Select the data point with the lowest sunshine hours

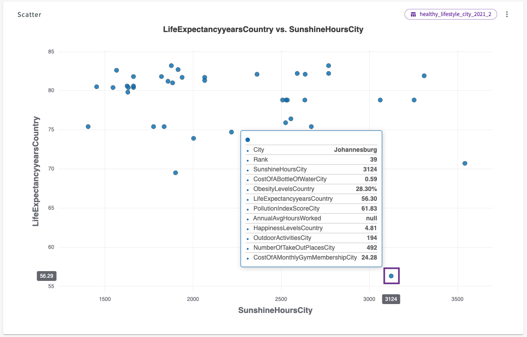88,127
